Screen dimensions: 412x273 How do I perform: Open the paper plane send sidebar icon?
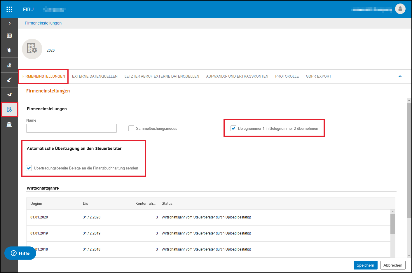(9, 95)
